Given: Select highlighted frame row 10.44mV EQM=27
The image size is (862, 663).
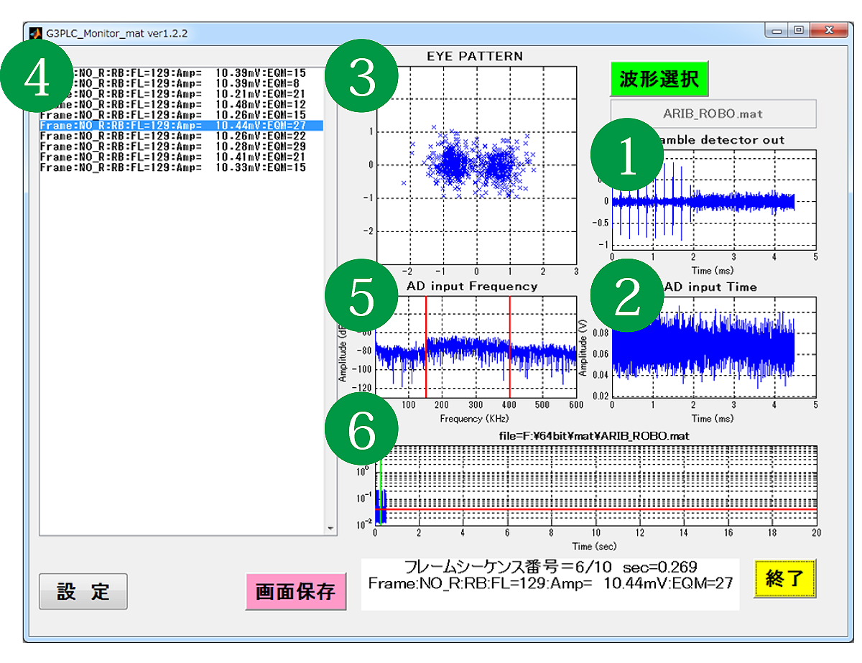Looking at the screenshot, I should click(x=181, y=125).
